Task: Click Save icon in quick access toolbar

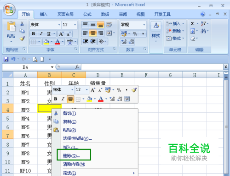Action: [x=6, y=59]
